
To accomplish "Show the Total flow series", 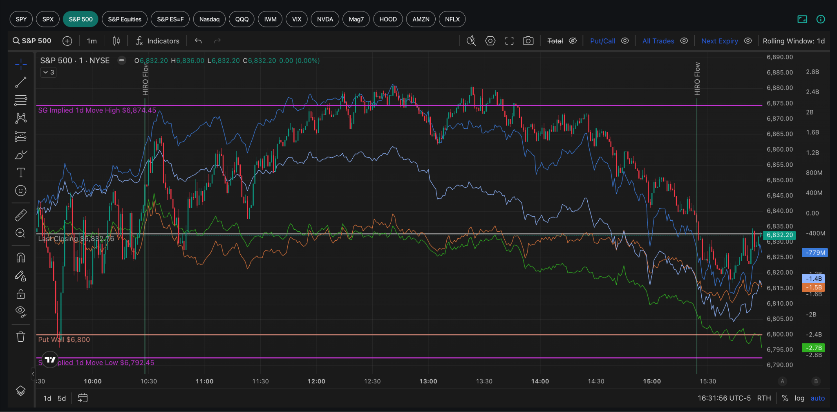I will coord(573,41).
